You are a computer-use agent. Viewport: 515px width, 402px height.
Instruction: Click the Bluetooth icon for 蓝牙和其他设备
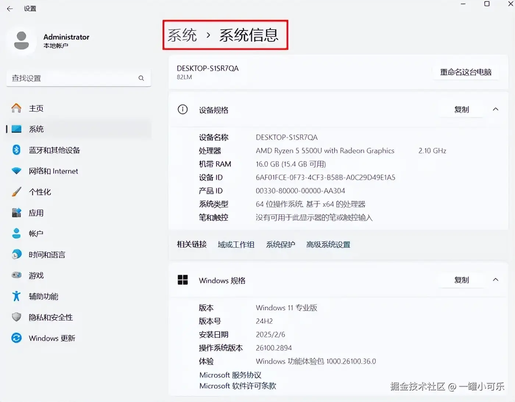(x=16, y=150)
